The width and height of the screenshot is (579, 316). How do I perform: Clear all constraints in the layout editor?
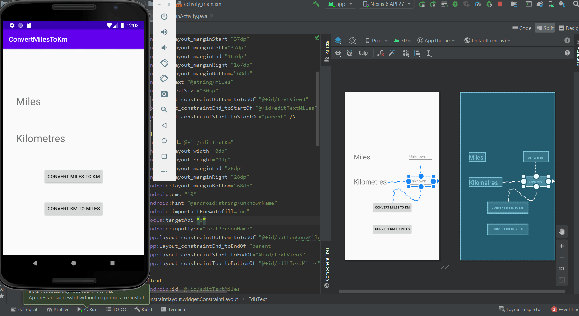pos(381,53)
